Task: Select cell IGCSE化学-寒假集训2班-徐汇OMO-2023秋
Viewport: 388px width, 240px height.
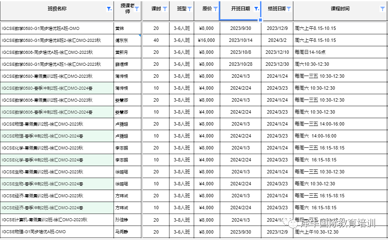Action: tap(57, 148)
